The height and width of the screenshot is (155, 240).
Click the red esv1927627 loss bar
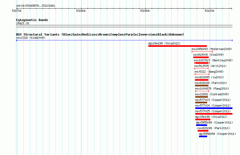click(x=202, y=63)
